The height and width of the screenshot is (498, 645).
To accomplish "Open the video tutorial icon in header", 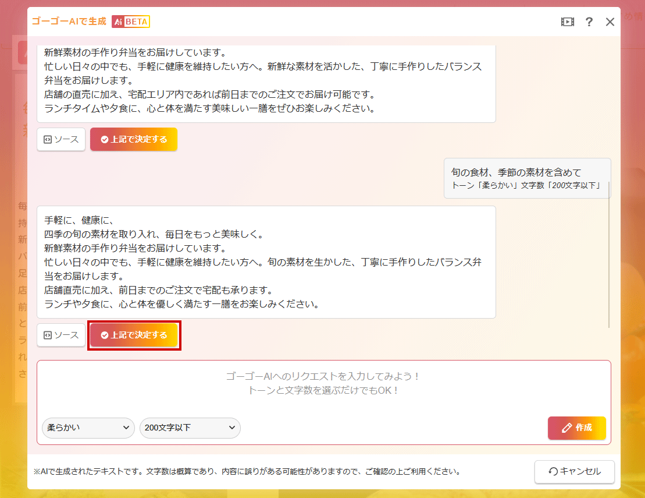I will [x=567, y=22].
